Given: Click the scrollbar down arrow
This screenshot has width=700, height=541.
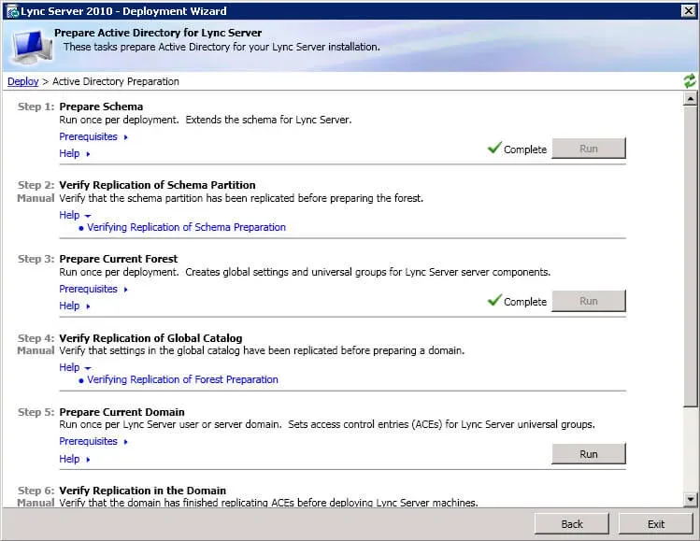Looking at the screenshot, I should [690, 499].
